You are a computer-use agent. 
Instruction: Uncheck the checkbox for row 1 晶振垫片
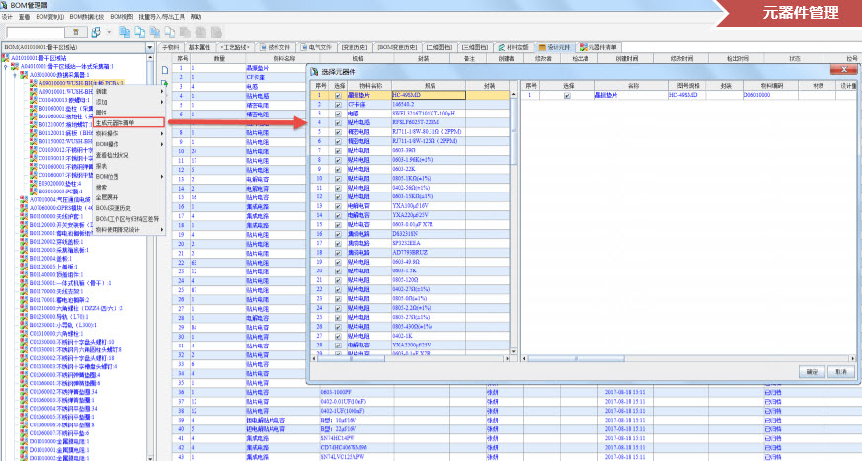(x=338, y=95)
